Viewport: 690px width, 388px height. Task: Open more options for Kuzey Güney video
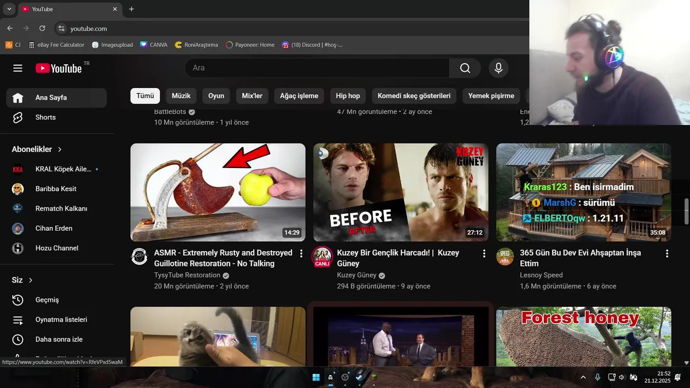(x=484, y=253)
